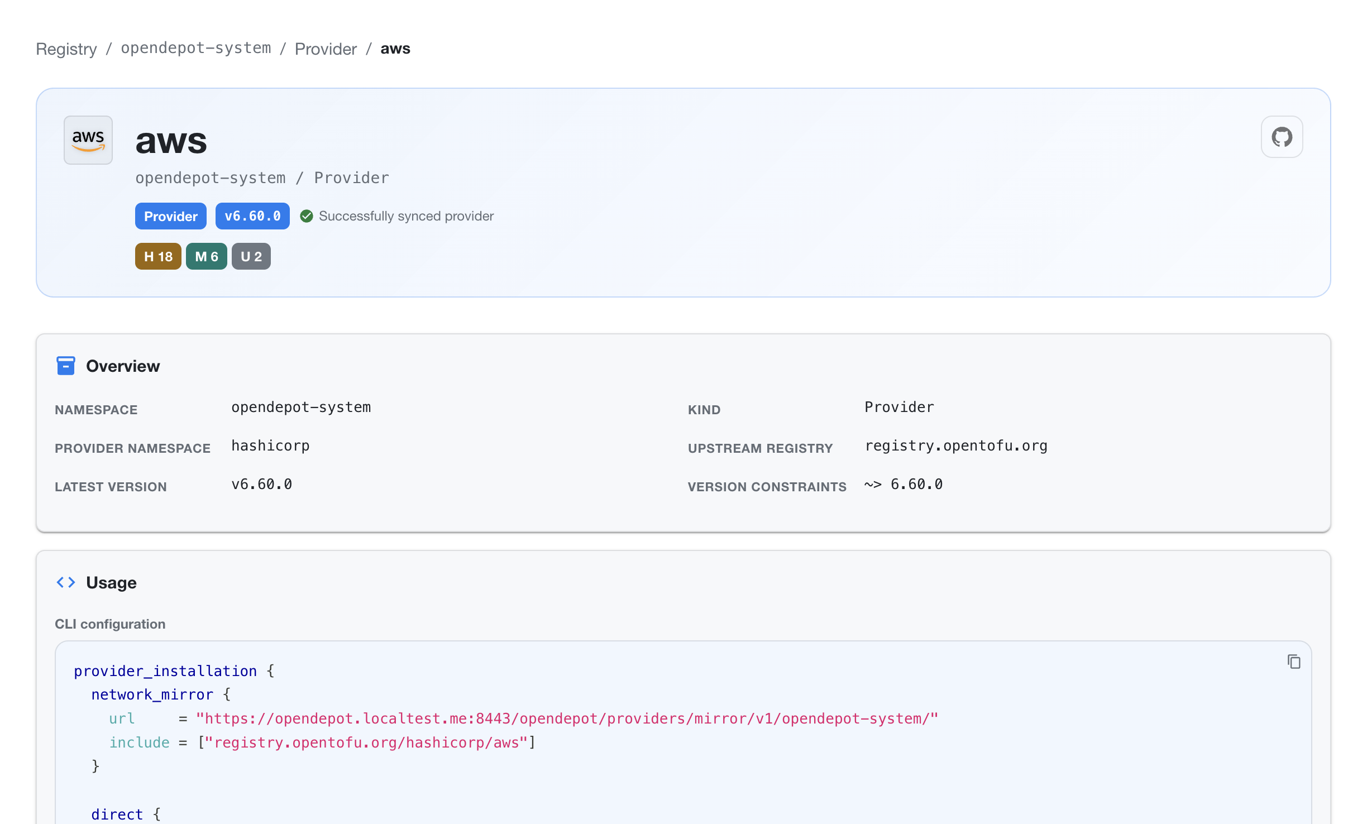Viewport: 1367px width, 824px height.
Task: Select the M 6 severity badge
Action: tap(207, 256)
